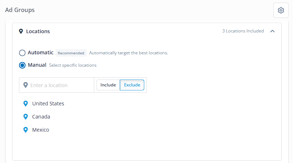Click the pin icon inside location field
Viewport: 293px width, 163px height.
click(x=26, y=85)
